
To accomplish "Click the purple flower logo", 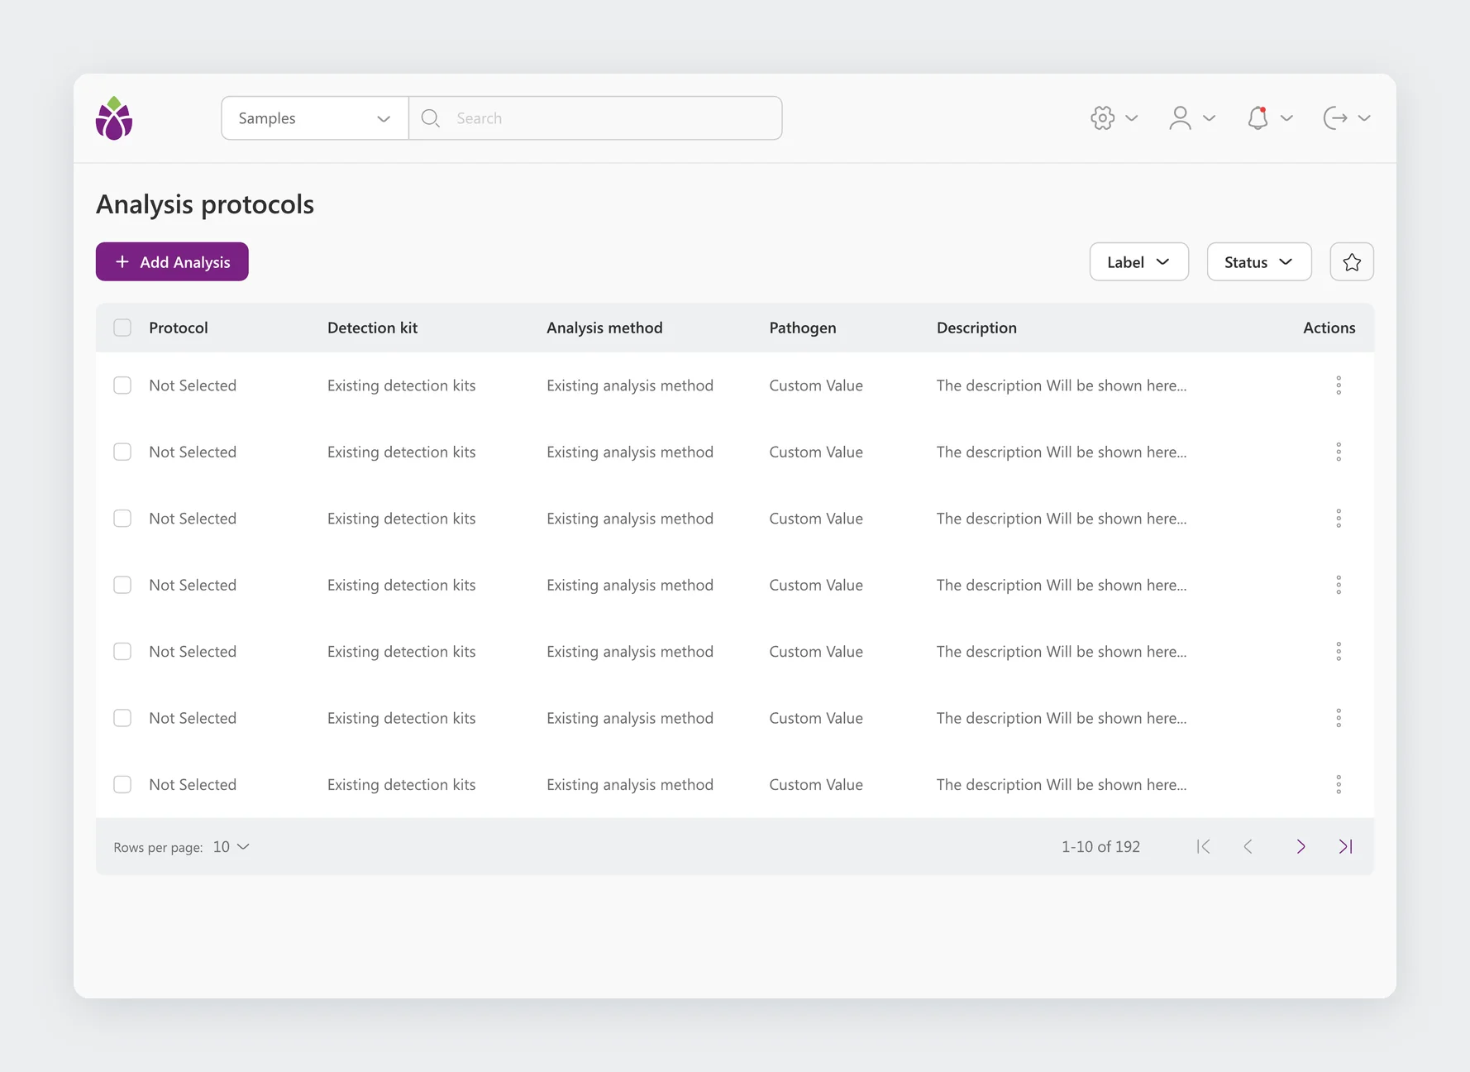I will coord(114,118).
